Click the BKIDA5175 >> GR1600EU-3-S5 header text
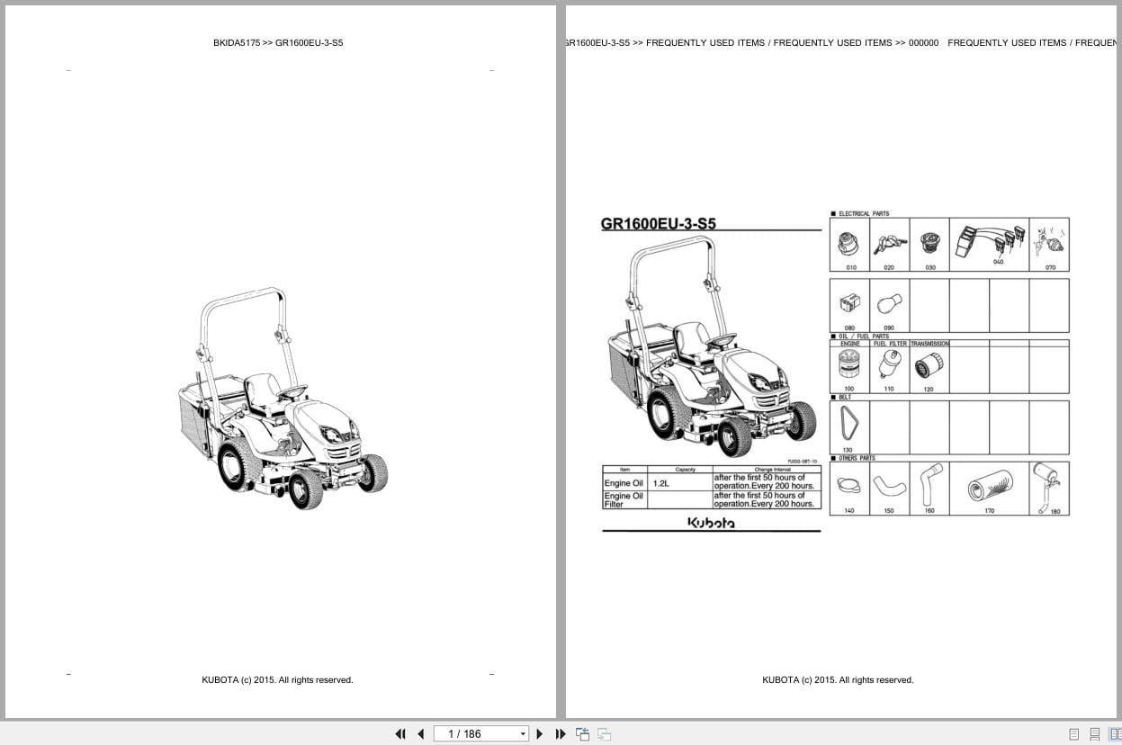 pos(278,43)
